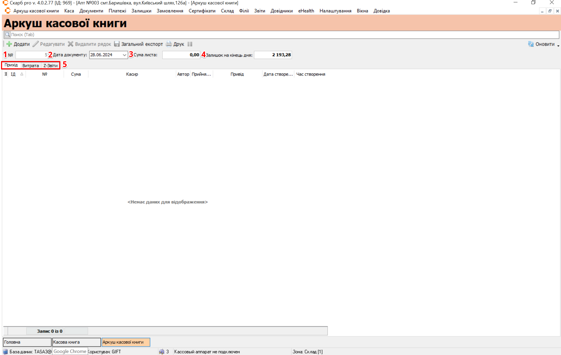This screenshot has width=561, height=355.
Task: Open the Довідники menu
Action: (281, 11)
